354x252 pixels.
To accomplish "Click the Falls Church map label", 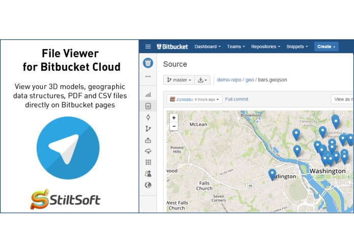I will 204,186.
